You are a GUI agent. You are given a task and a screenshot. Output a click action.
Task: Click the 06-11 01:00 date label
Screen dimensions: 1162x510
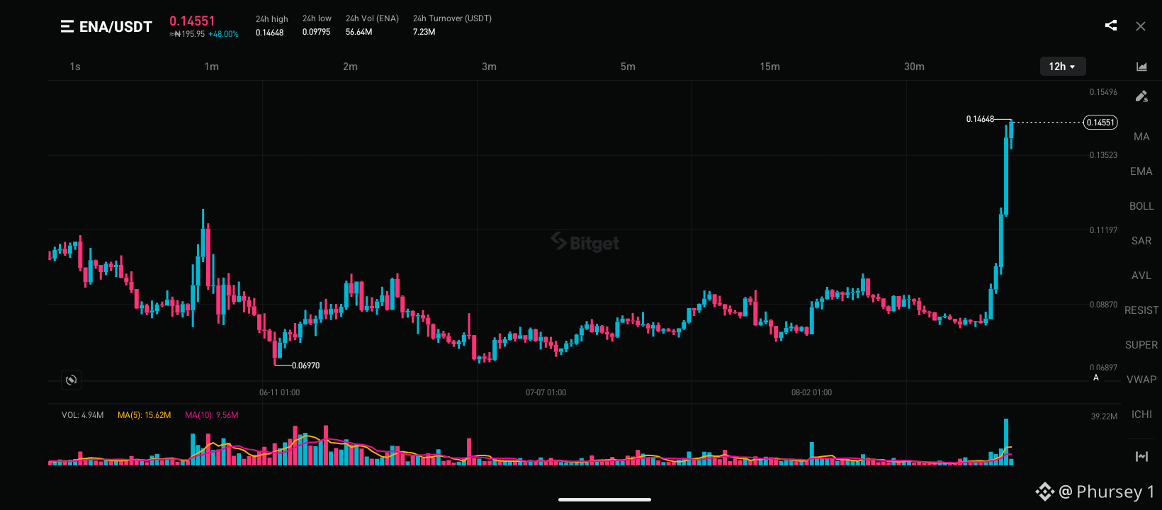280,392
